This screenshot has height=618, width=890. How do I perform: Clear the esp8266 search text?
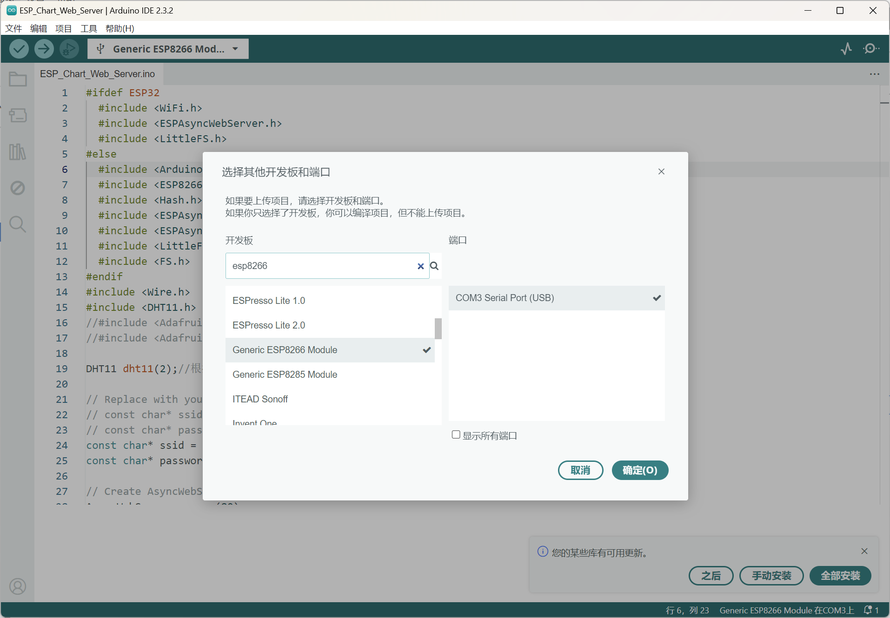click(x=420, y=266)
